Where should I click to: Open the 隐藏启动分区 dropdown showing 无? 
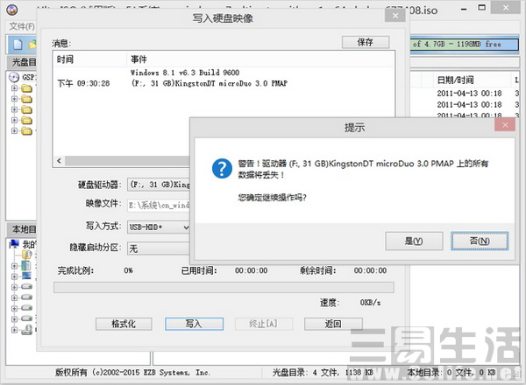point(159,248)
